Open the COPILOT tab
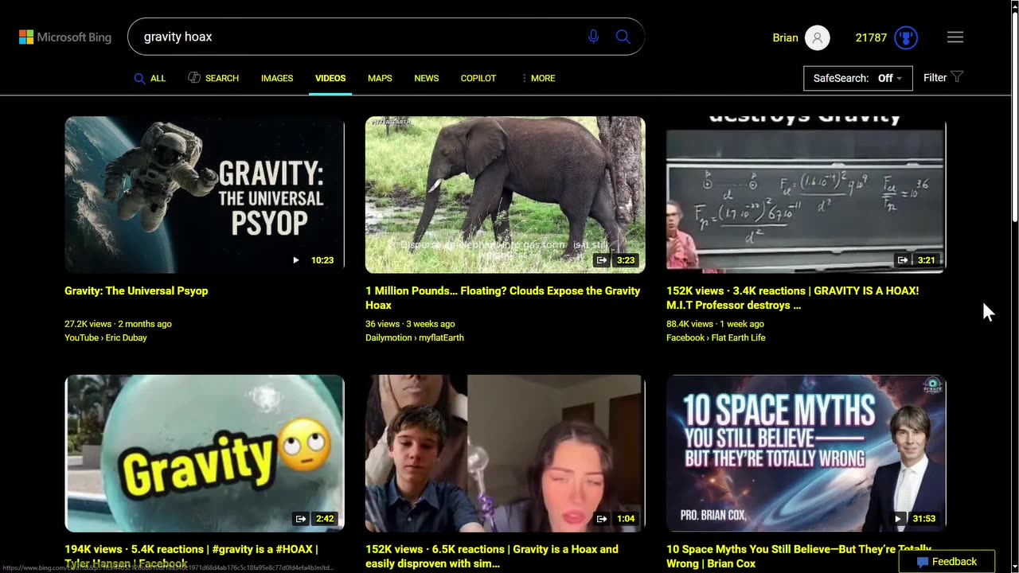 coord(478,78)
